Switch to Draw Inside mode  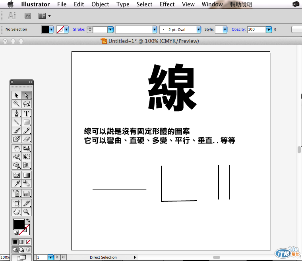[x=28, y=250]
